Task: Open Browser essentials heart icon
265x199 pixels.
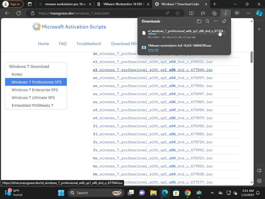Action: 237,13
